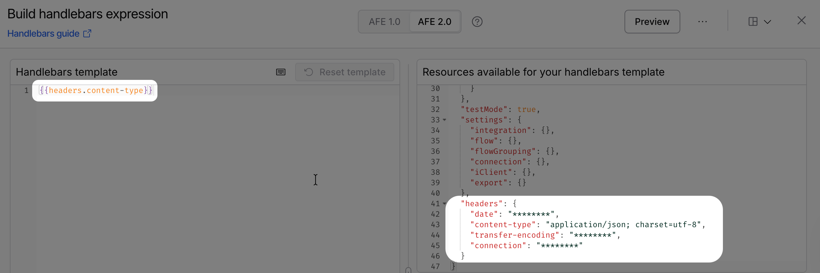Click the "flowGrouping" key at line 36
This screenshot has width=820, height=273.
click(x=503, y=151)
